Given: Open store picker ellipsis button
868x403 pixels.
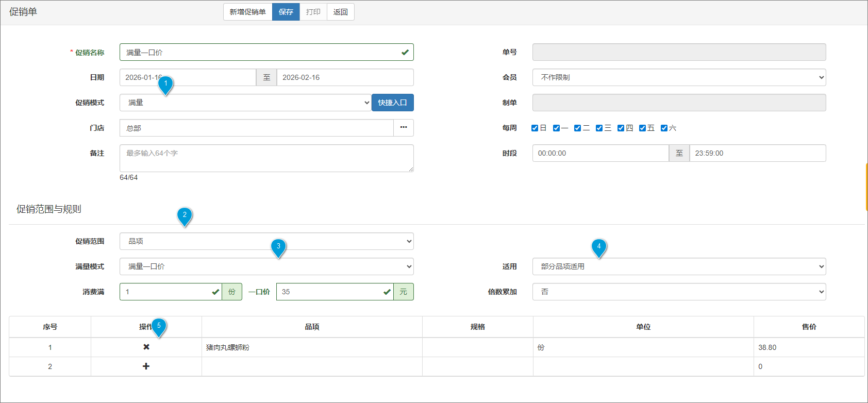Looking at the screenshot, I should 403,128.
